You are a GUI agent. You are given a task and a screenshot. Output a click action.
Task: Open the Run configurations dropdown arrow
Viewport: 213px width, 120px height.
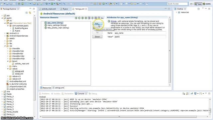(x=55, y=4)
